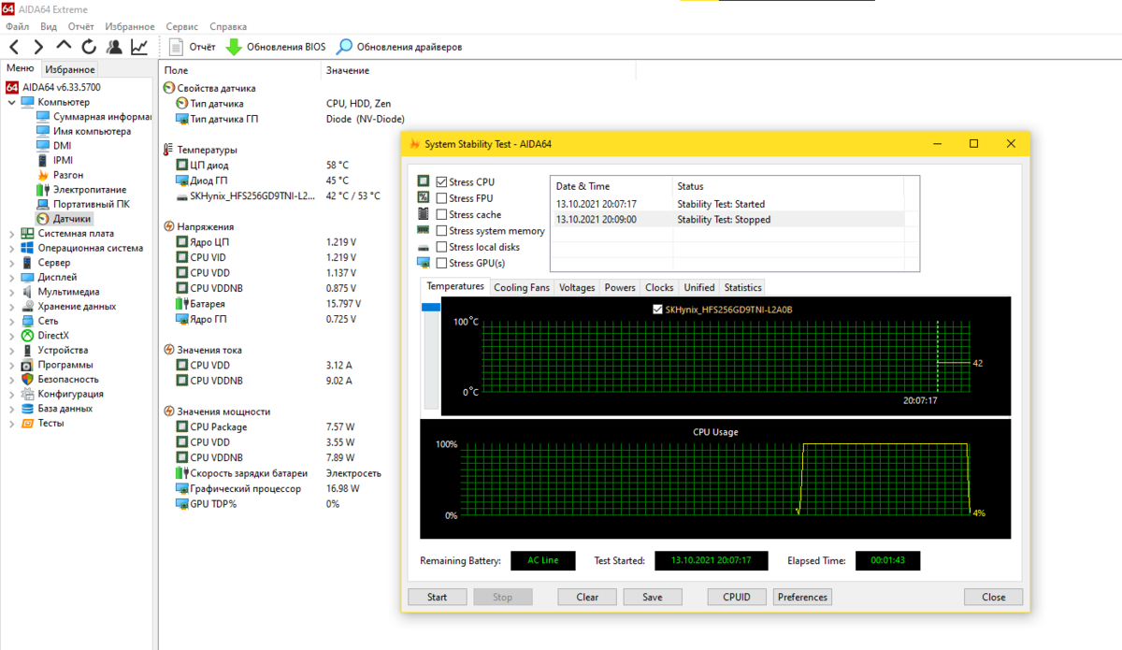
Task: Expand the Тесты tree node
Action: tap(11, 423)
